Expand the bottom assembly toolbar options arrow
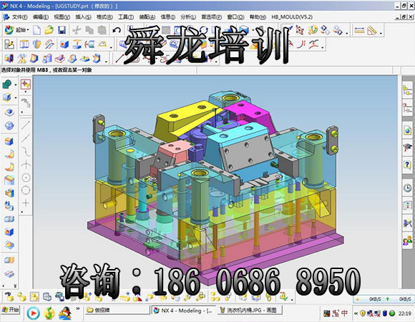 (292, 300)
